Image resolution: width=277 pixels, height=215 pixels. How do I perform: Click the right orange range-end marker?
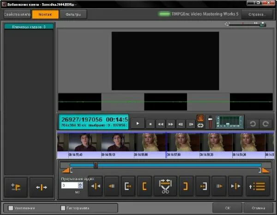click(265, 170)
